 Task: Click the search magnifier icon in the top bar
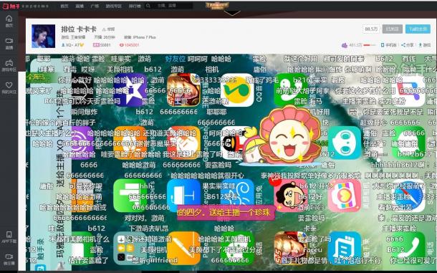click(x=148, y=6)
